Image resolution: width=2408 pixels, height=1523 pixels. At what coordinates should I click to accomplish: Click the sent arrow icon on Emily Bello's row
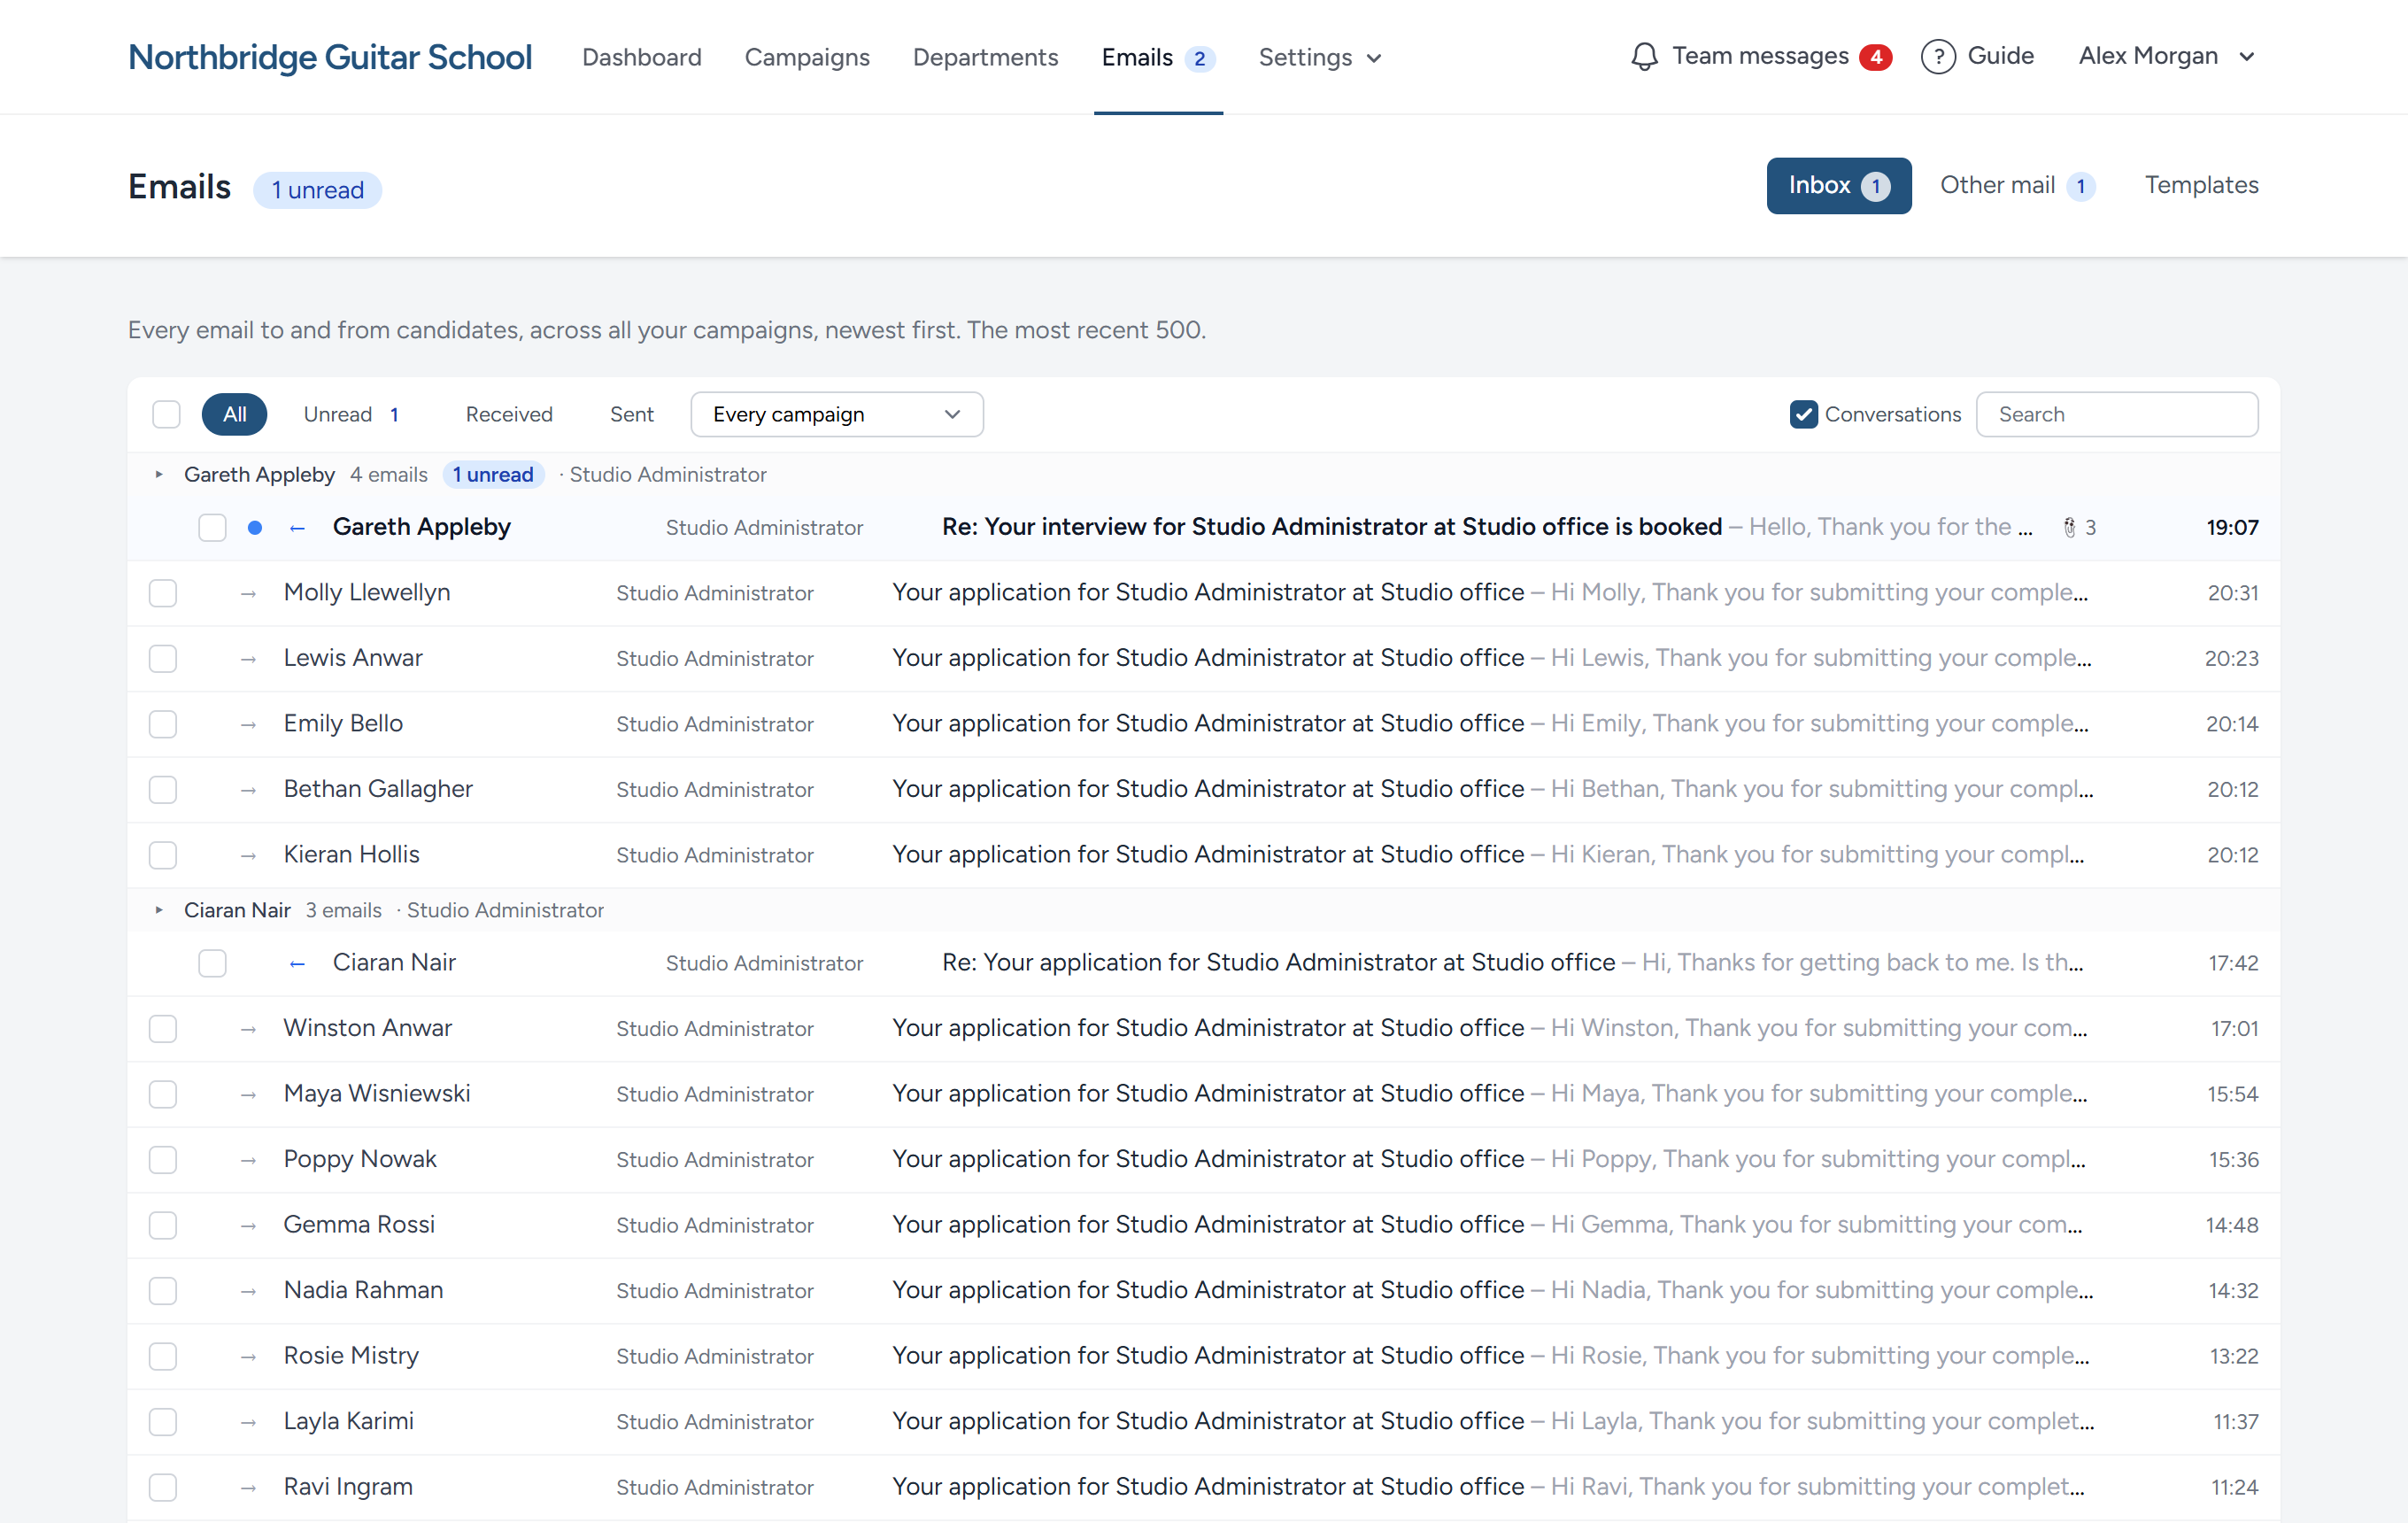[x=248, y=725]
